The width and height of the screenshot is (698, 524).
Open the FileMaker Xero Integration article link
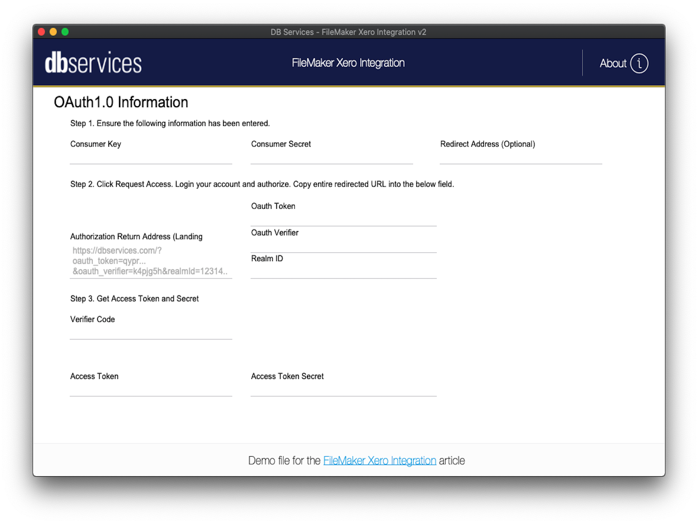379,461
